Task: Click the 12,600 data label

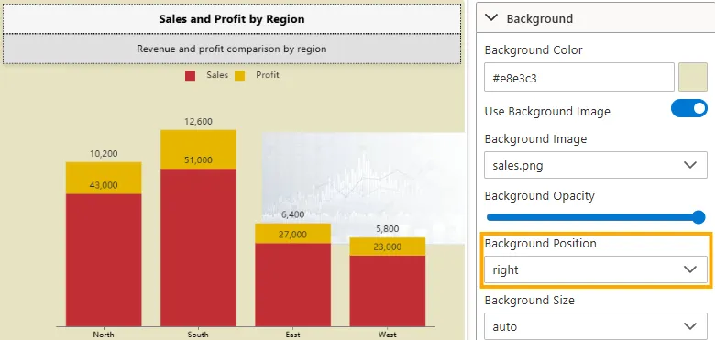Action: (x=198, y=122)
